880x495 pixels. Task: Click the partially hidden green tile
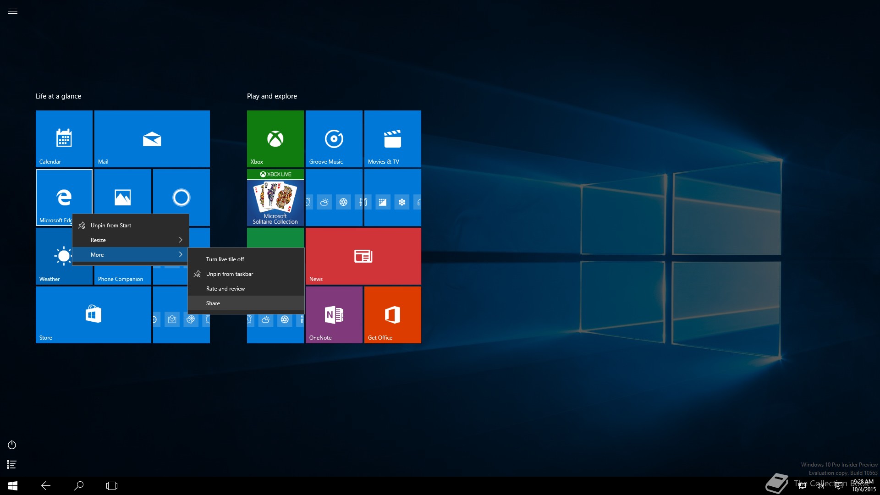point(275,237)
